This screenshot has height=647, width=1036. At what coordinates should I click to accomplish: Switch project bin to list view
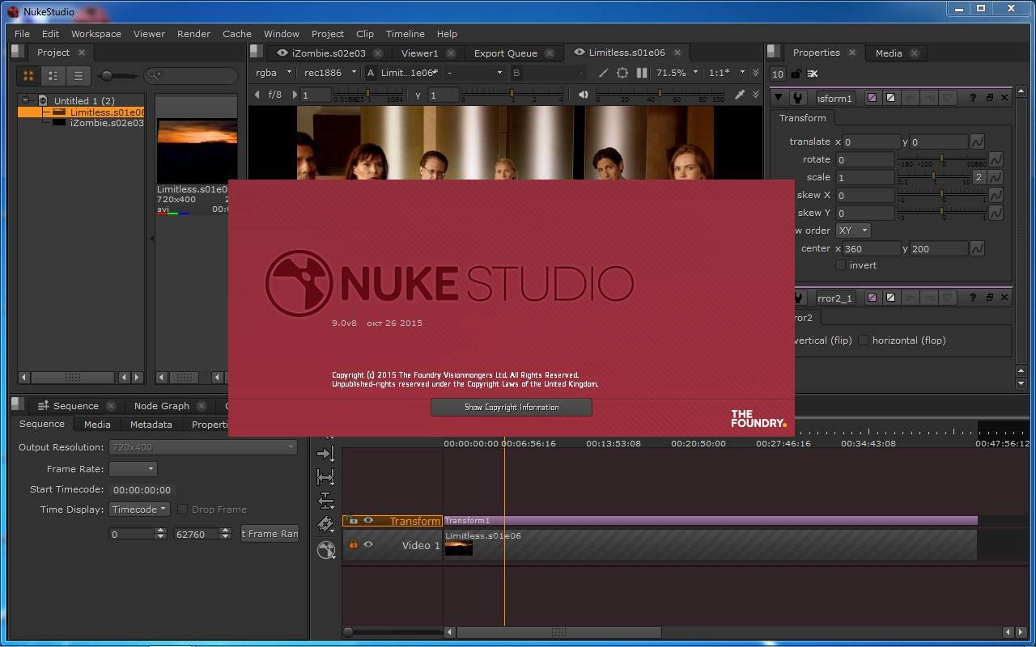click(x=79, y=75)
